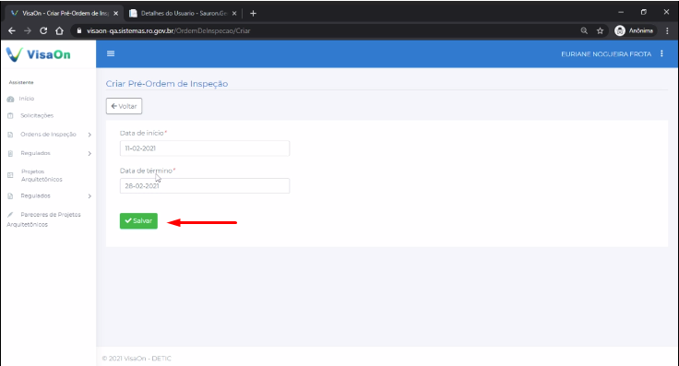Open the first Regulados sidebar item

point(35,153)
